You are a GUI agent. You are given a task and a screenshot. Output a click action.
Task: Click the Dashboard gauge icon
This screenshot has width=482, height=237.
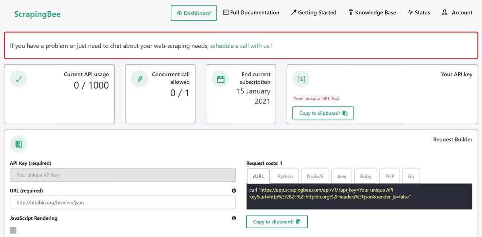[x=180, y=13]
